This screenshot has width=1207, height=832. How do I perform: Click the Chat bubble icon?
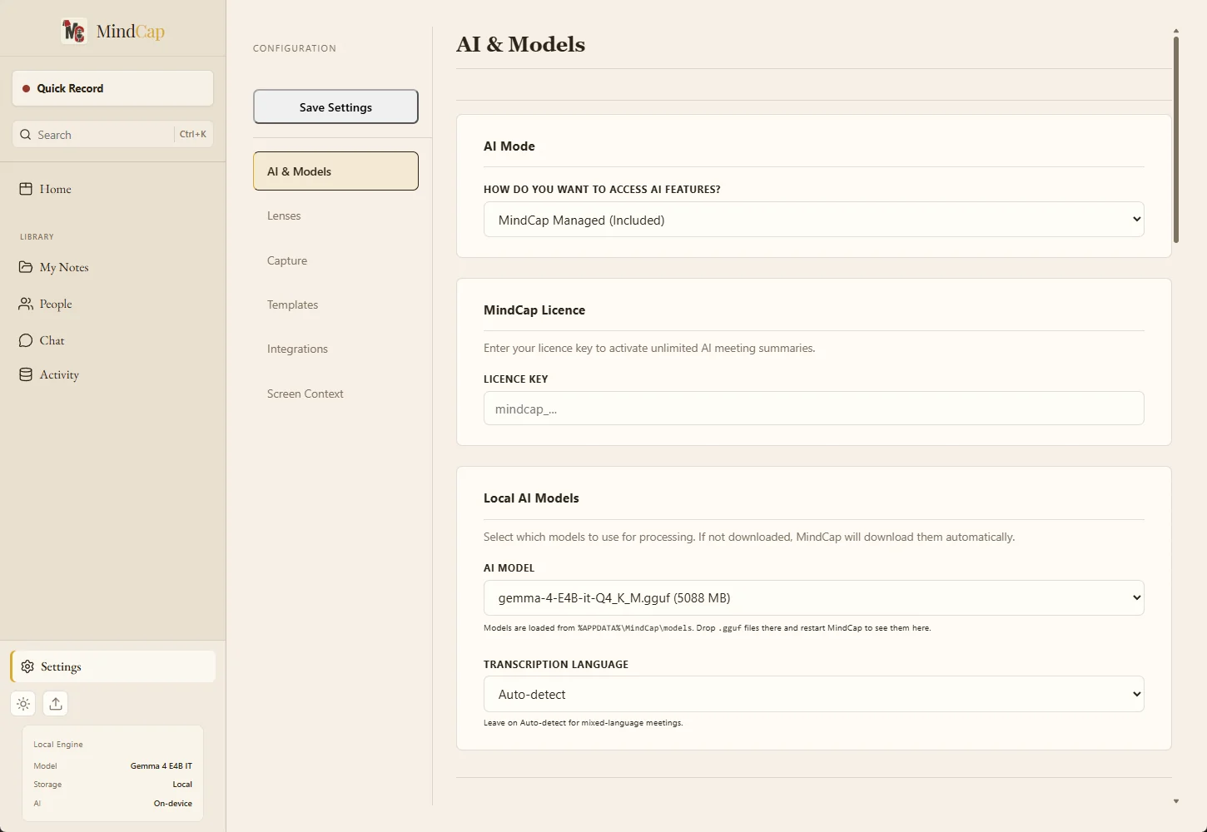[26, 340]
